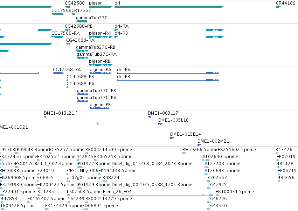This screenshot has height=211, width=298.
Task: Click the EK191143.5prime EST label
Action: point(117,171)
